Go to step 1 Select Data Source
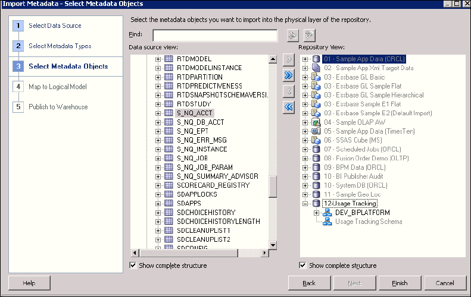The width and height of the screenshot is (471, 297). click(55, 26)
